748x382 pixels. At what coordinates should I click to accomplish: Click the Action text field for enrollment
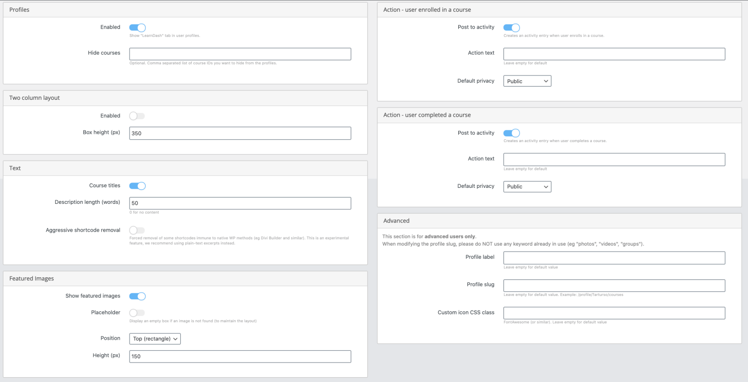coord(614,54)
